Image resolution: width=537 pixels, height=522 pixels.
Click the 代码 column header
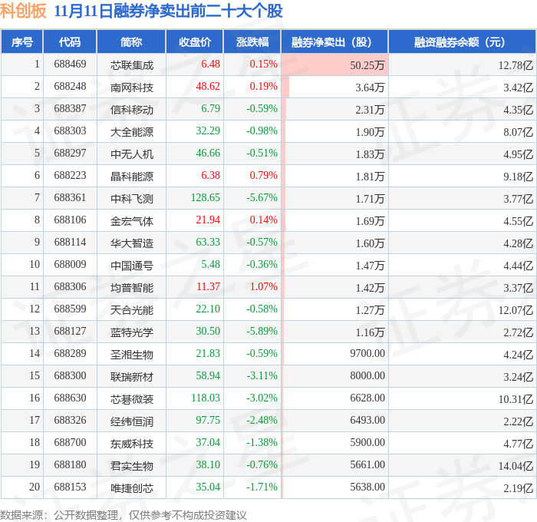coord(70,41)
